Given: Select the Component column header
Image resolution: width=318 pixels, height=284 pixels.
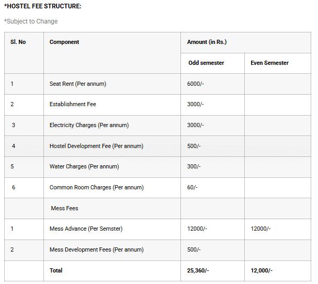Looking at the screenshot, I should click(x=64, y=42).
